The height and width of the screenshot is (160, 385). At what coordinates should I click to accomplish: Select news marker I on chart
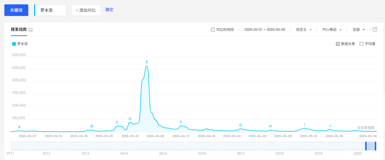[304, 124]
